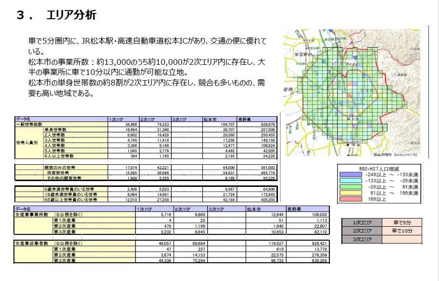The image size is (439, 281).
Task: Select the value '9,869' in 全産業事業所数 row
Action: pos(200,215)
